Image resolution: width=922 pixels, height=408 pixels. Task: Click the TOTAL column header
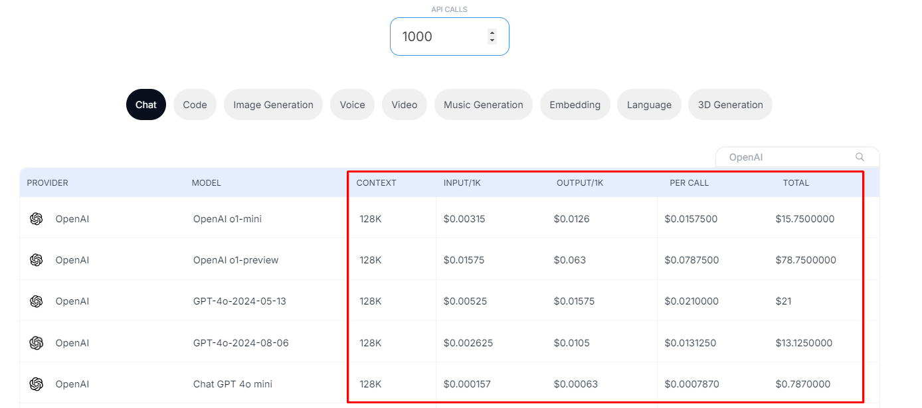click(796, 183)
